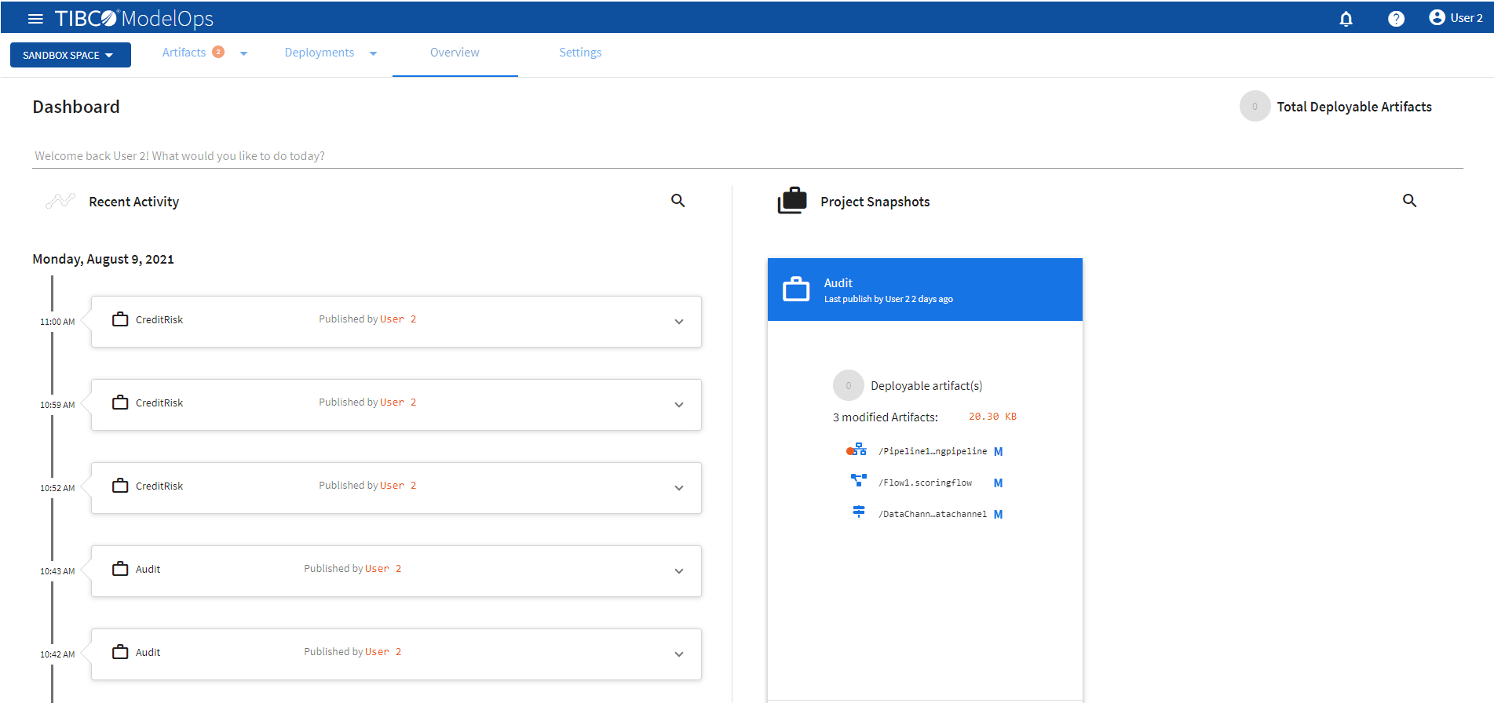The width and height of the screenshot is (1494, 703).
Task: Click the Dashboard heading
Action: point(76,107)
